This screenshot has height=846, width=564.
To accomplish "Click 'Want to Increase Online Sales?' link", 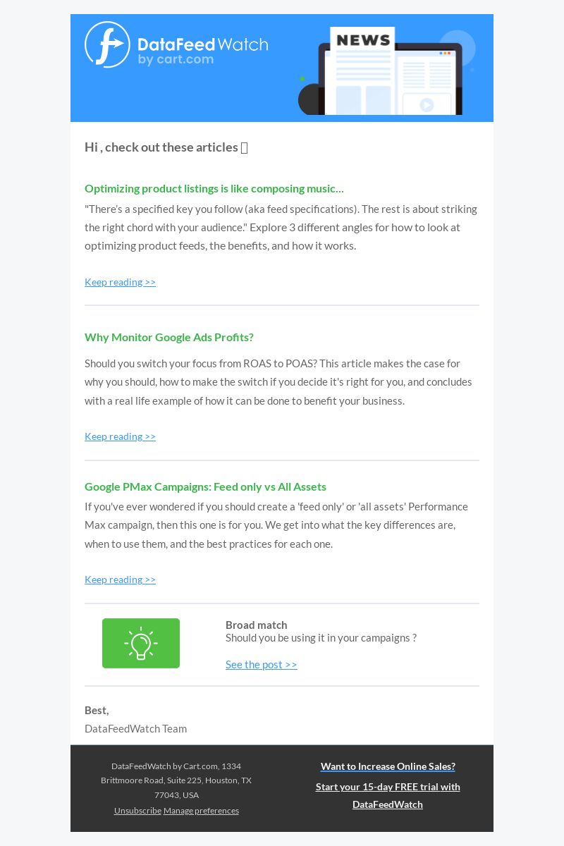I will [388, 766].
